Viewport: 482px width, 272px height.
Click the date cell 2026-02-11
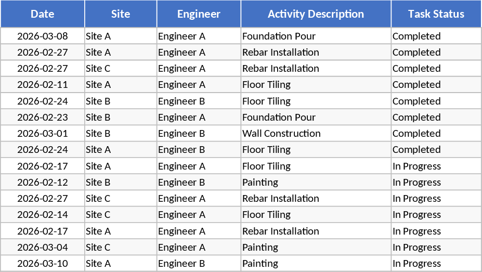tap(43, 84)
